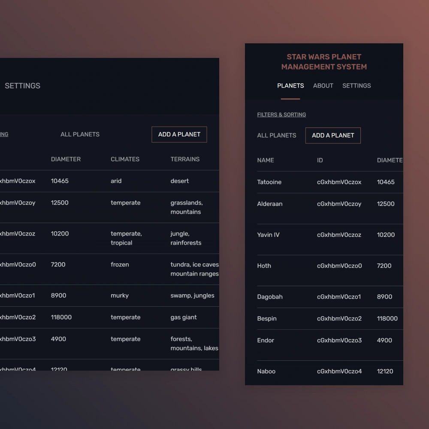Viewport: 429px width, 429px height.
Task: Click Naboo's diameter 12120 in right panel
Action: (x=385, y=371)
